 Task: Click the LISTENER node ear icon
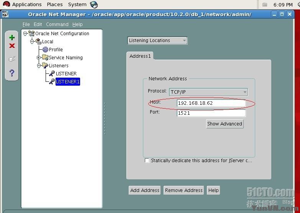click(52, 73)
